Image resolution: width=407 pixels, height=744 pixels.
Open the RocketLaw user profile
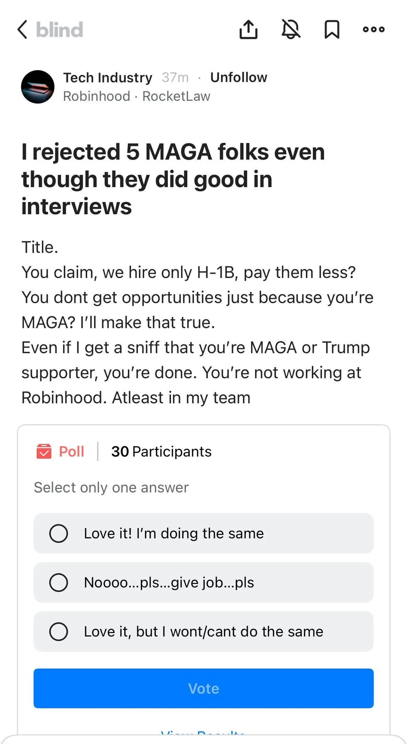coord(176,96)
